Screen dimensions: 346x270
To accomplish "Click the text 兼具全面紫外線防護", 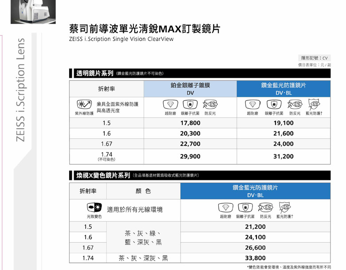I will coord(118,104).
